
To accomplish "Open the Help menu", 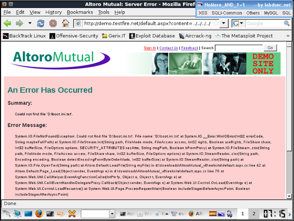I will (120, 12).
